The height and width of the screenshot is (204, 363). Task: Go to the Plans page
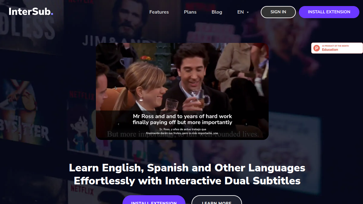(x=190, y=12)
